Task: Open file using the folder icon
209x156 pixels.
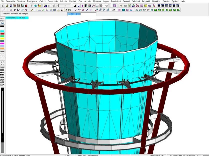Action: click(7, 5)
